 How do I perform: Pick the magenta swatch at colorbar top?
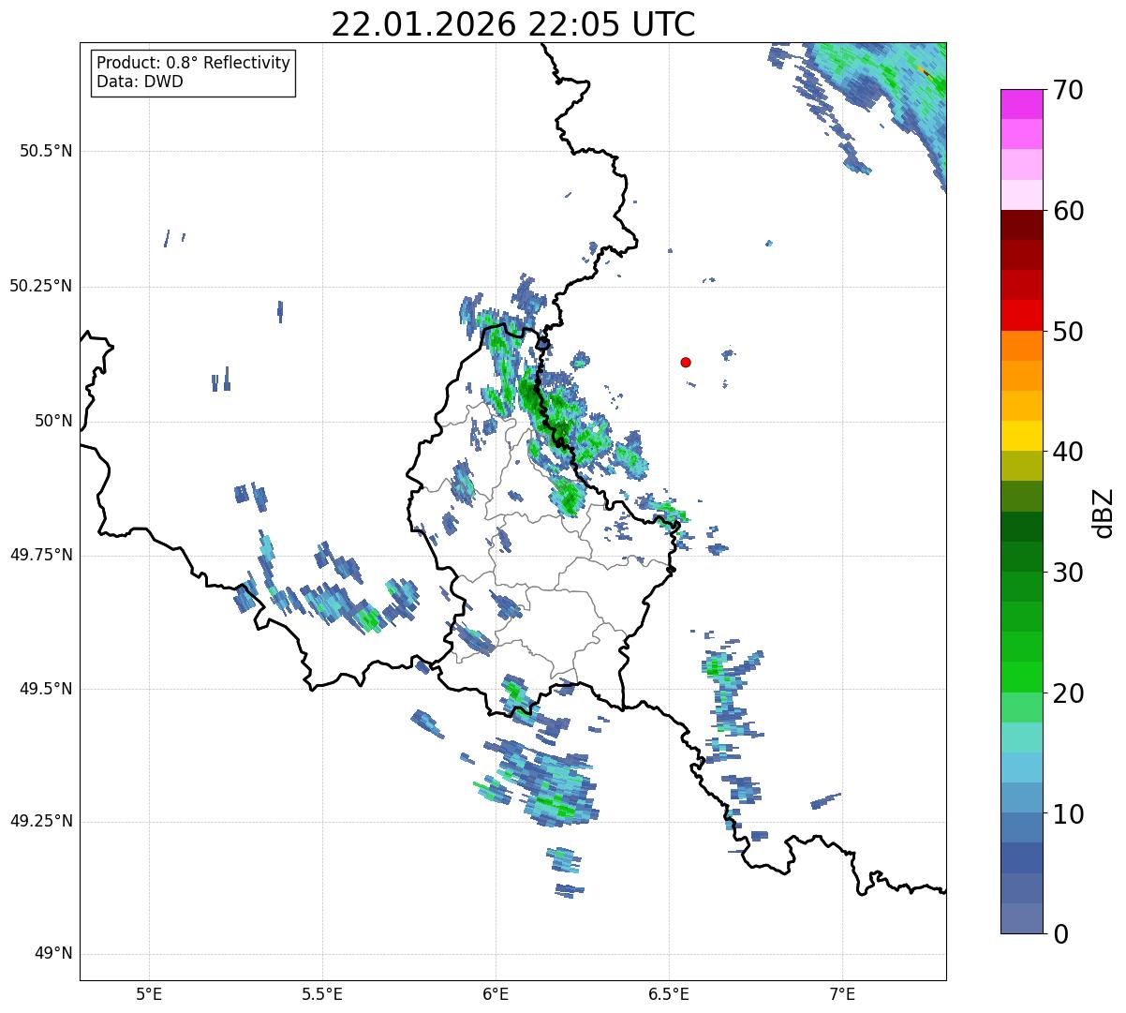tap(1022, 104)
